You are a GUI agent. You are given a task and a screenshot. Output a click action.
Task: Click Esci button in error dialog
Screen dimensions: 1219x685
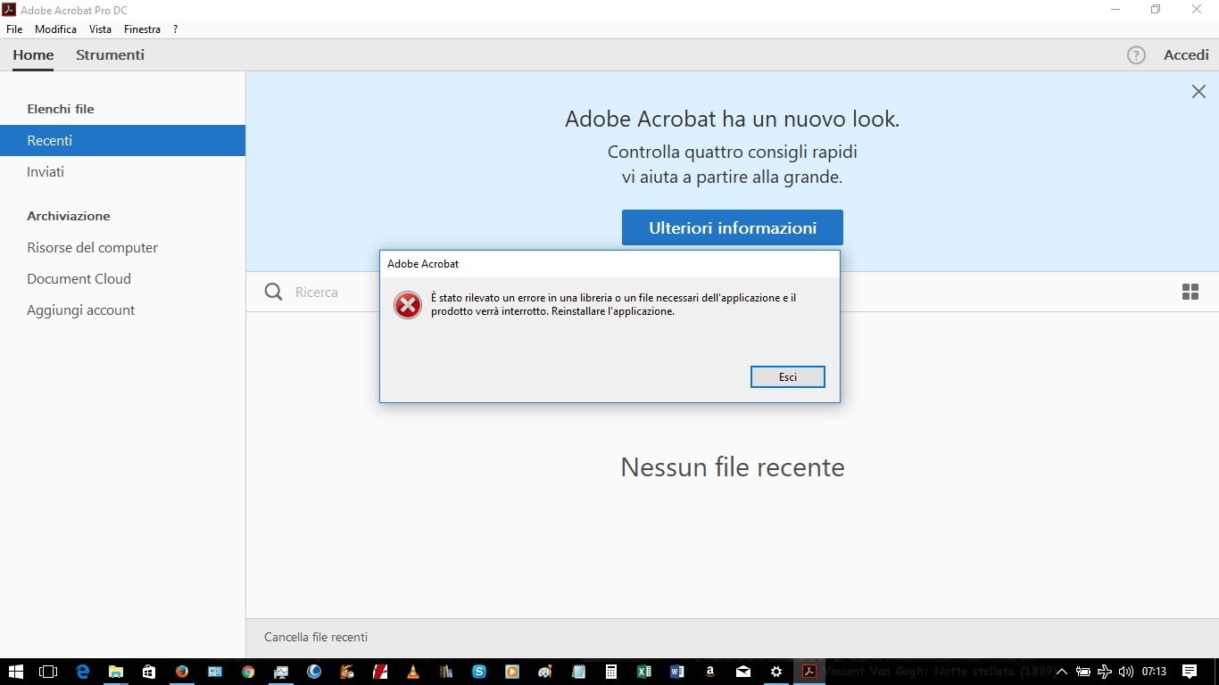tap(788, 377)
